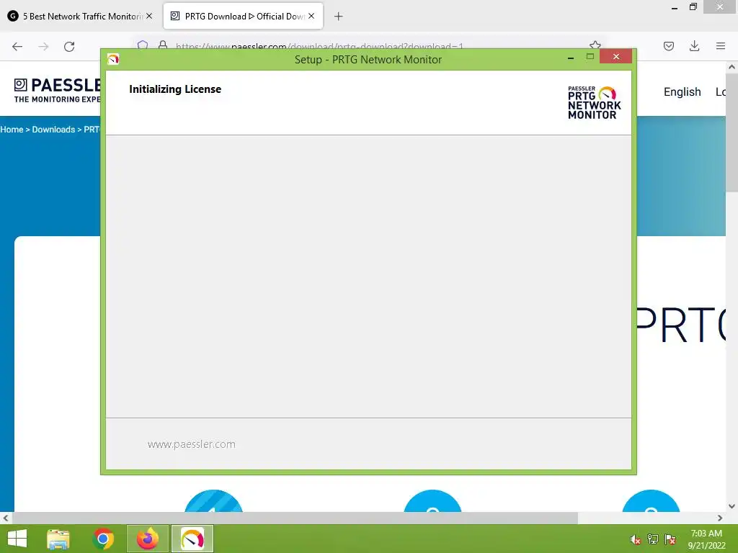
Task: Minimize the PRTG setup window
Action: [571, 58]
